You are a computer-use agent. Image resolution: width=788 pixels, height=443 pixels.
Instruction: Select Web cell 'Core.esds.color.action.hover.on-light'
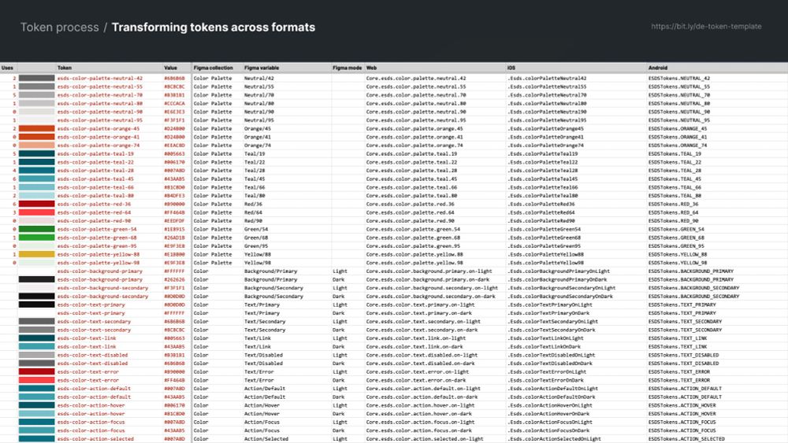[421, 405]
